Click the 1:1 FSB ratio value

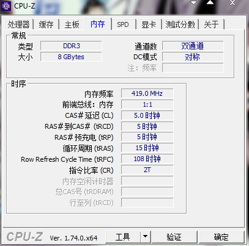(x=147, y=104)
